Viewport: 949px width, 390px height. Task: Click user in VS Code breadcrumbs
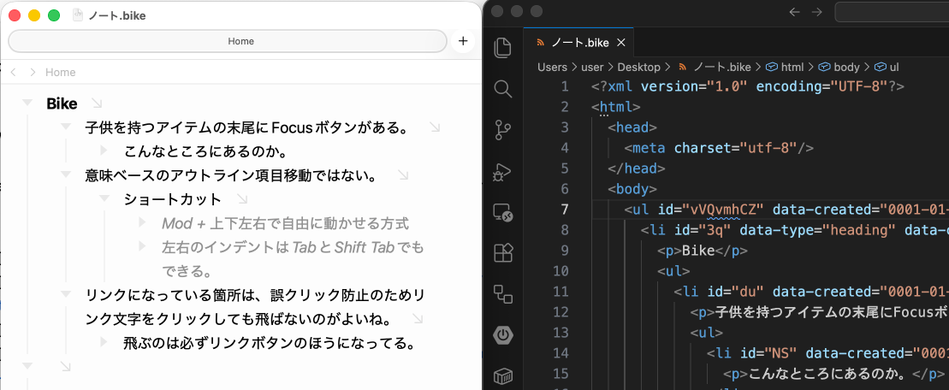[592, 67]
